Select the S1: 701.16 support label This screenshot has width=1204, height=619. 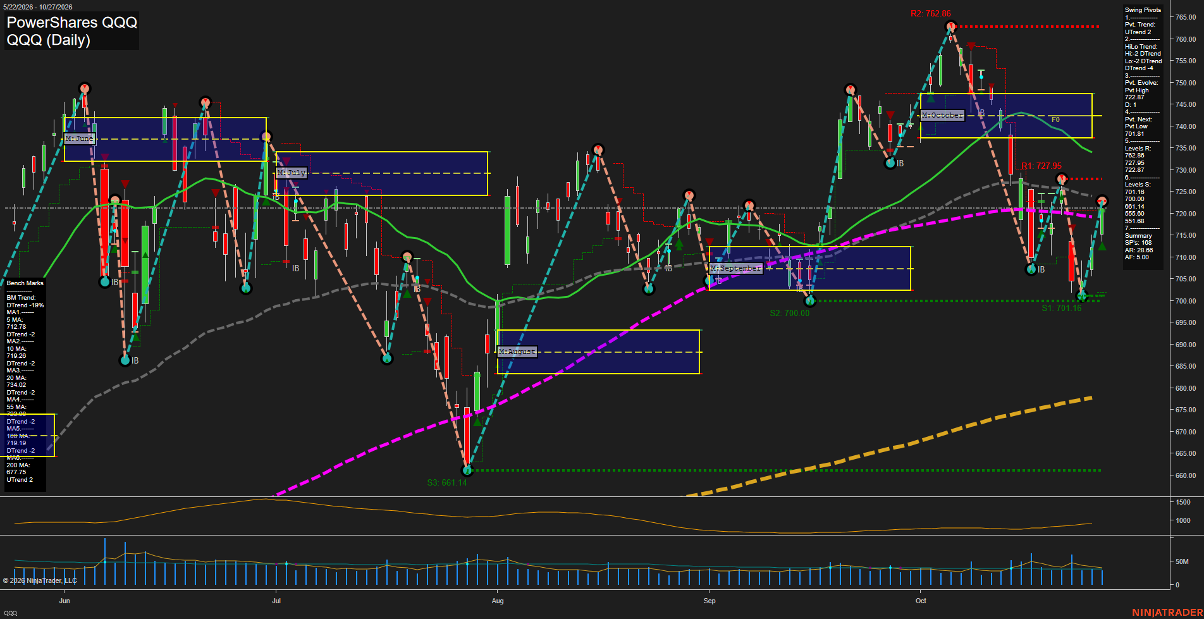click(1062, 308)
